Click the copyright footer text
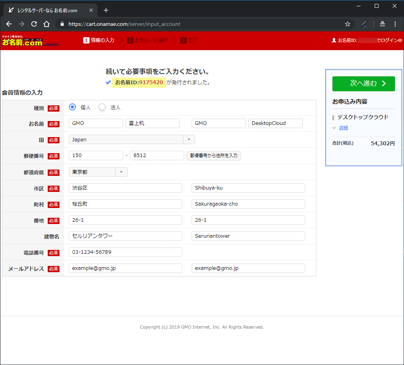404x365 pixels. [x=202, y=327]
